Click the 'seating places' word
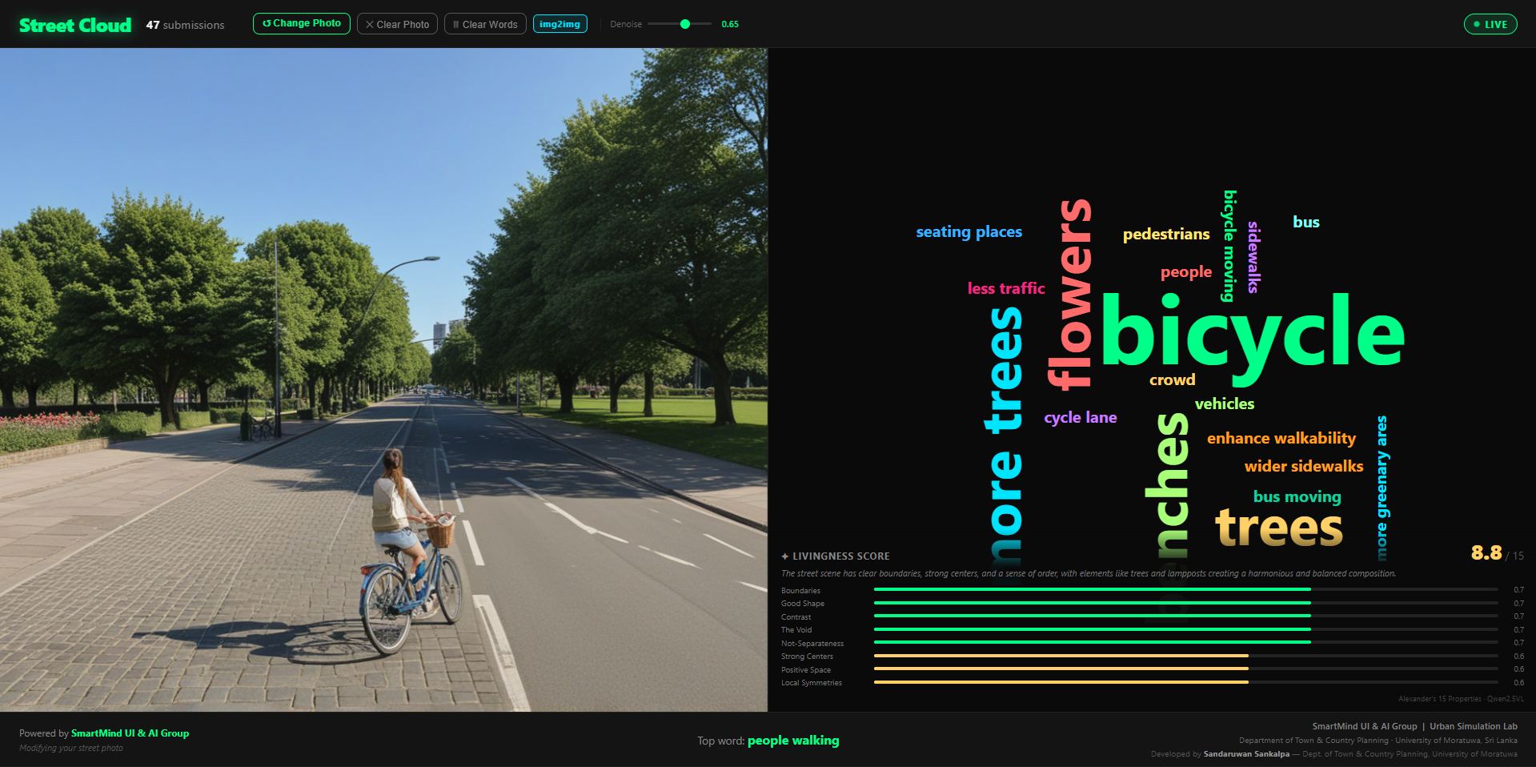Image resolution: width=1536 pixels, height=767 pixels. tap(969, 231)
